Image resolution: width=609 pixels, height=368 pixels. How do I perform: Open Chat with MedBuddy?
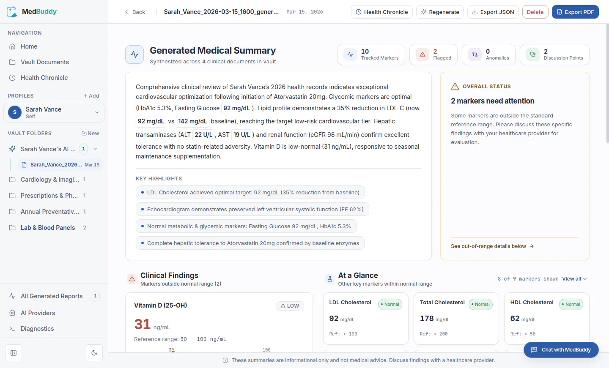pyautogui.click(x=561, y=350)
